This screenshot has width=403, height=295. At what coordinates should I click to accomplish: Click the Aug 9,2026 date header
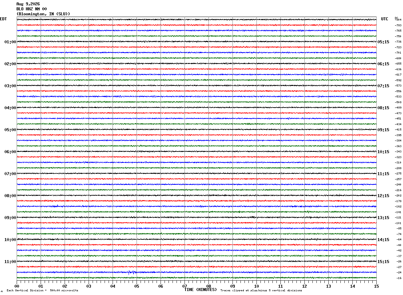(x=28, y=4)
